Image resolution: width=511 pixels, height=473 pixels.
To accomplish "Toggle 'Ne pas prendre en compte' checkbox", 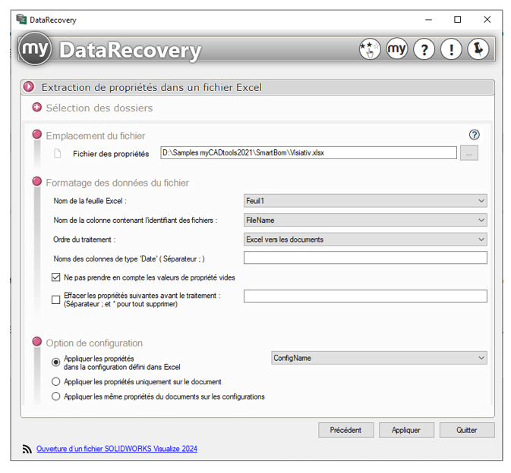I will click(x=56, y=277).
